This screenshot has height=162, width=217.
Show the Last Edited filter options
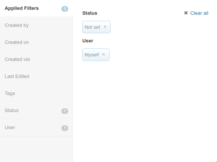coord(36,76)
